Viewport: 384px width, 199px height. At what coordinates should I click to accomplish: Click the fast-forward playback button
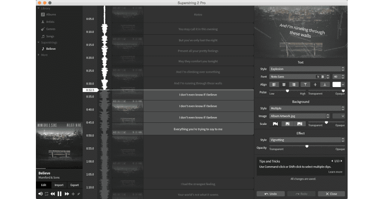point(66,194)
